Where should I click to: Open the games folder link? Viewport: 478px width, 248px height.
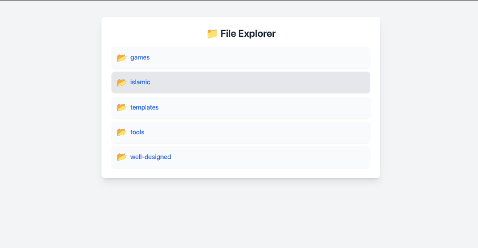(140, 57)
